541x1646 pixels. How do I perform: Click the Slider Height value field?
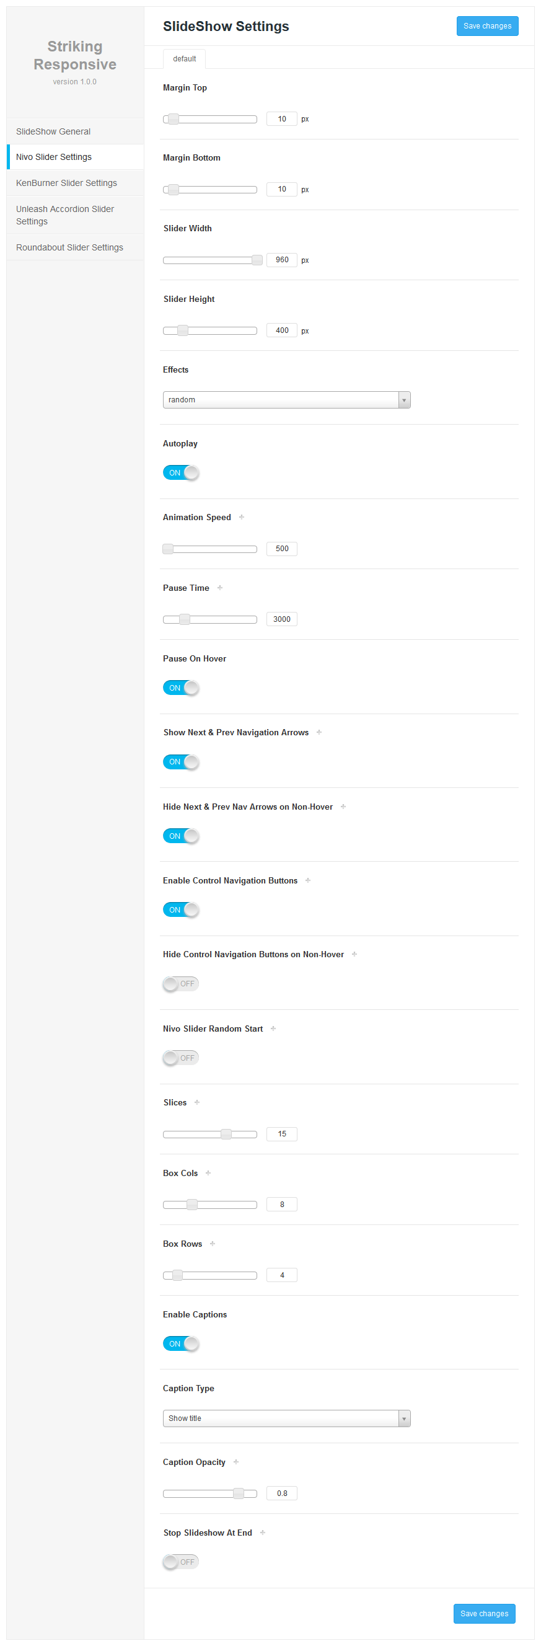pos(282,330)
